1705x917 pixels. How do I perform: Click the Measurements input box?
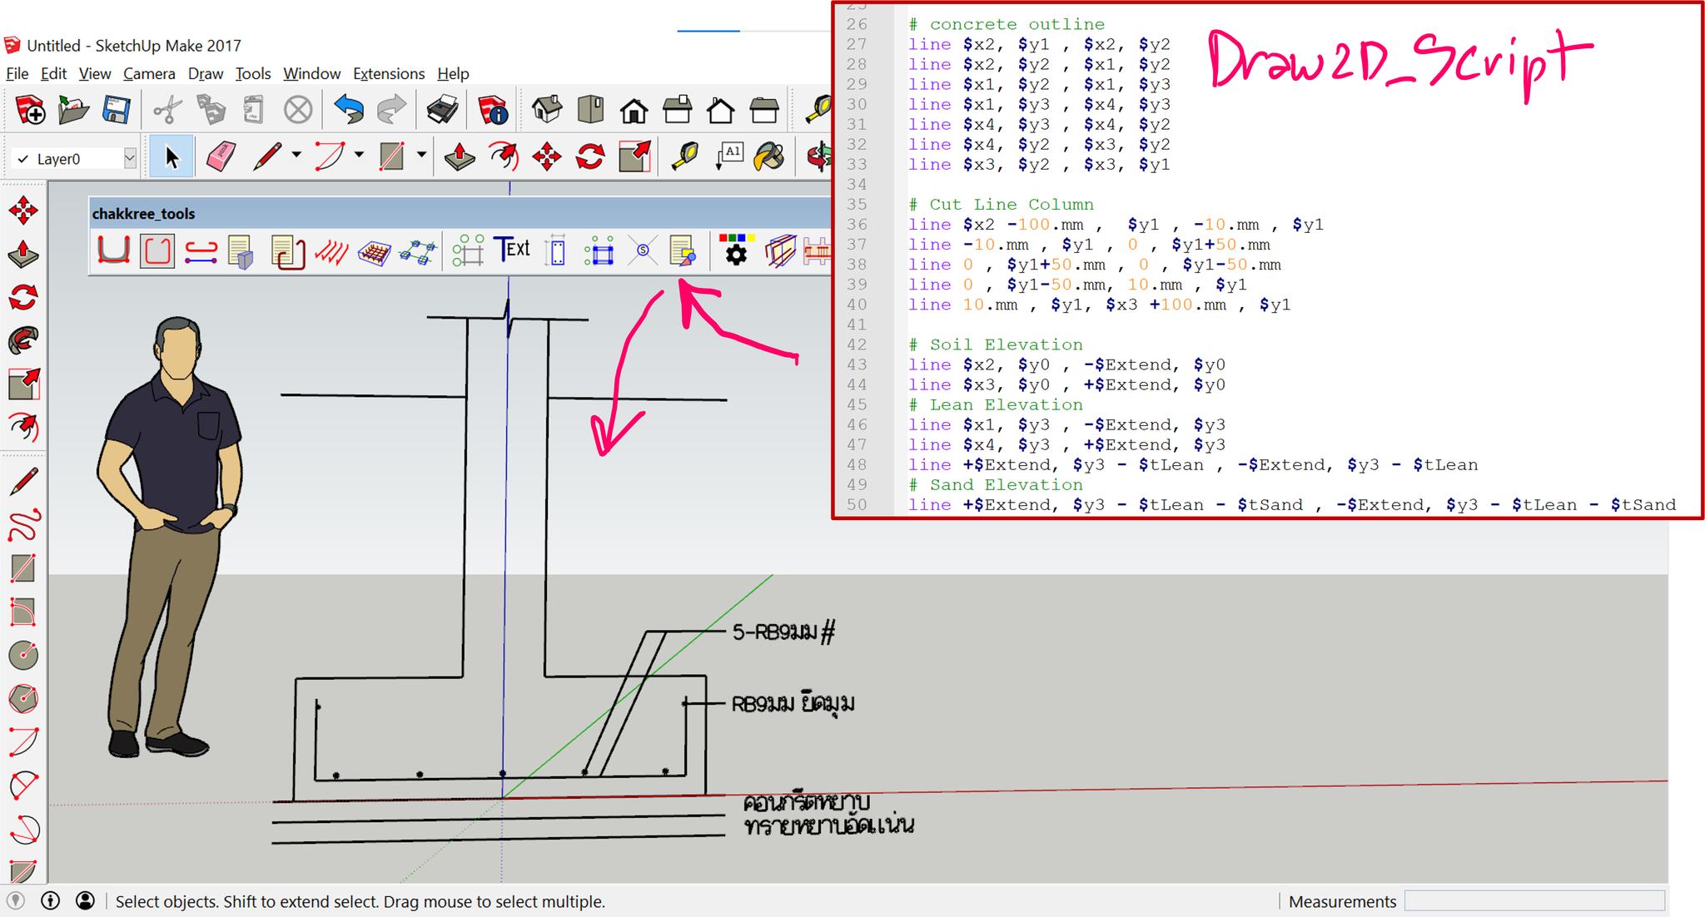(1534, 900)
